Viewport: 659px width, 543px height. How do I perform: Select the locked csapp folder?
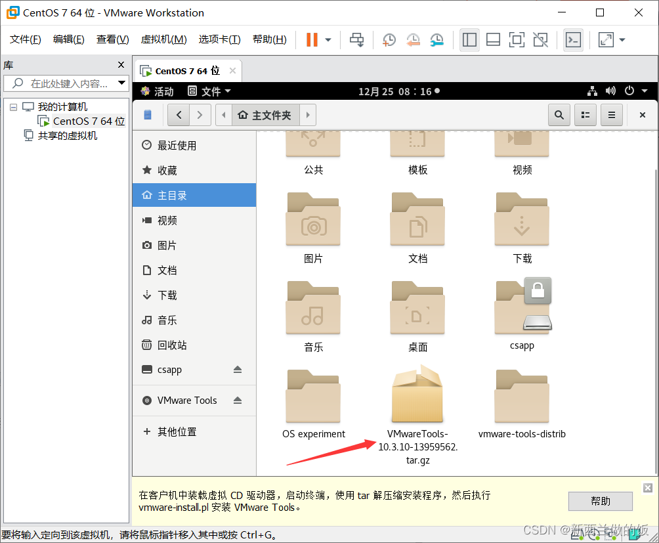coord(522,315)
